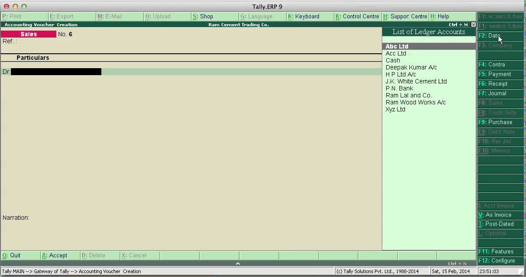Toggle Post-Dated voucher option

(500, 224)
